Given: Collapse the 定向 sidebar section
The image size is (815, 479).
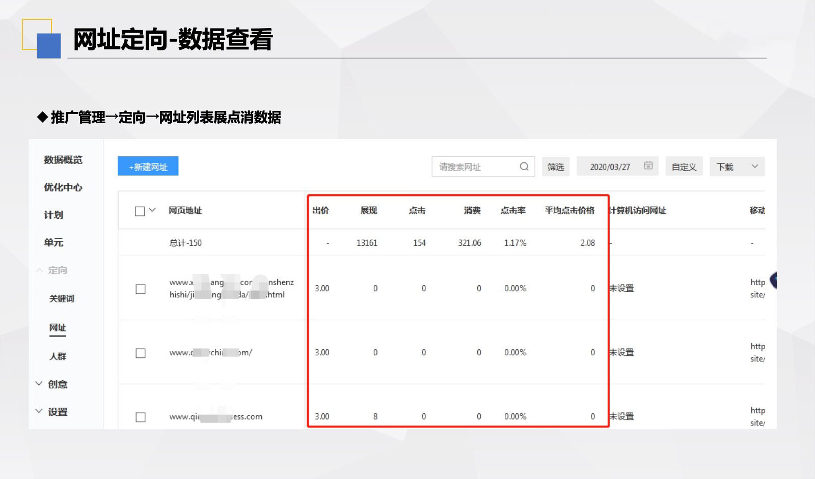Looking at the screenshot, I should click(52, 270).
